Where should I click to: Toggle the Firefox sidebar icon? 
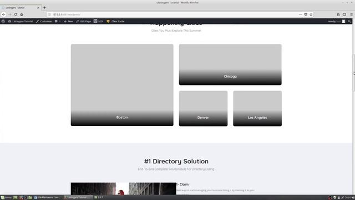point(344,14)
